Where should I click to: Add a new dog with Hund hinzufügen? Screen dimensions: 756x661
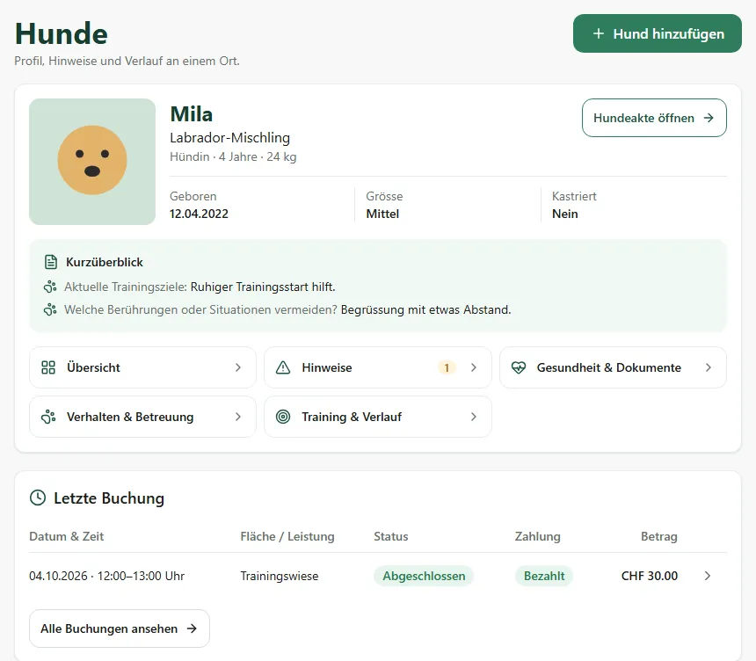[x=658, y=33]
